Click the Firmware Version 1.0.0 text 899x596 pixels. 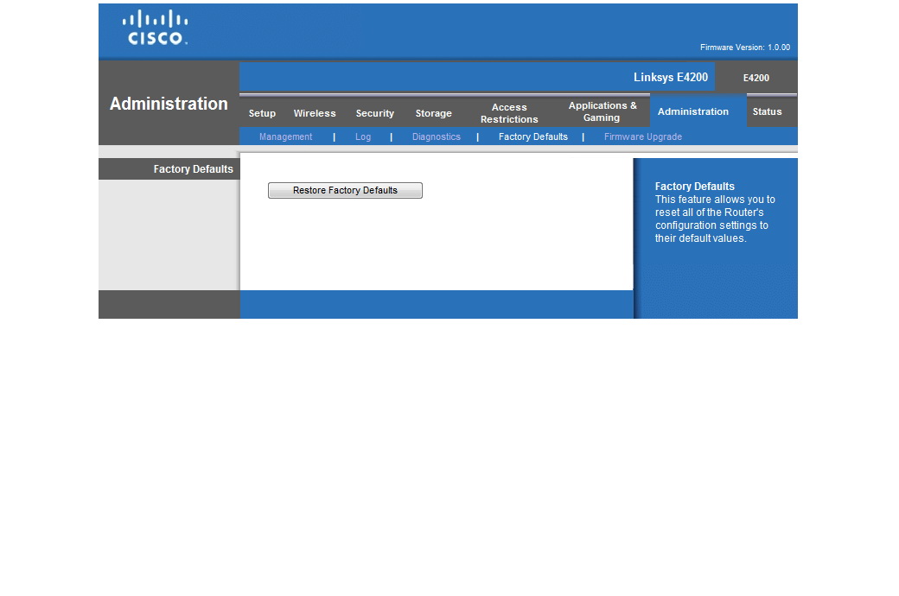(x=744, y=48)
